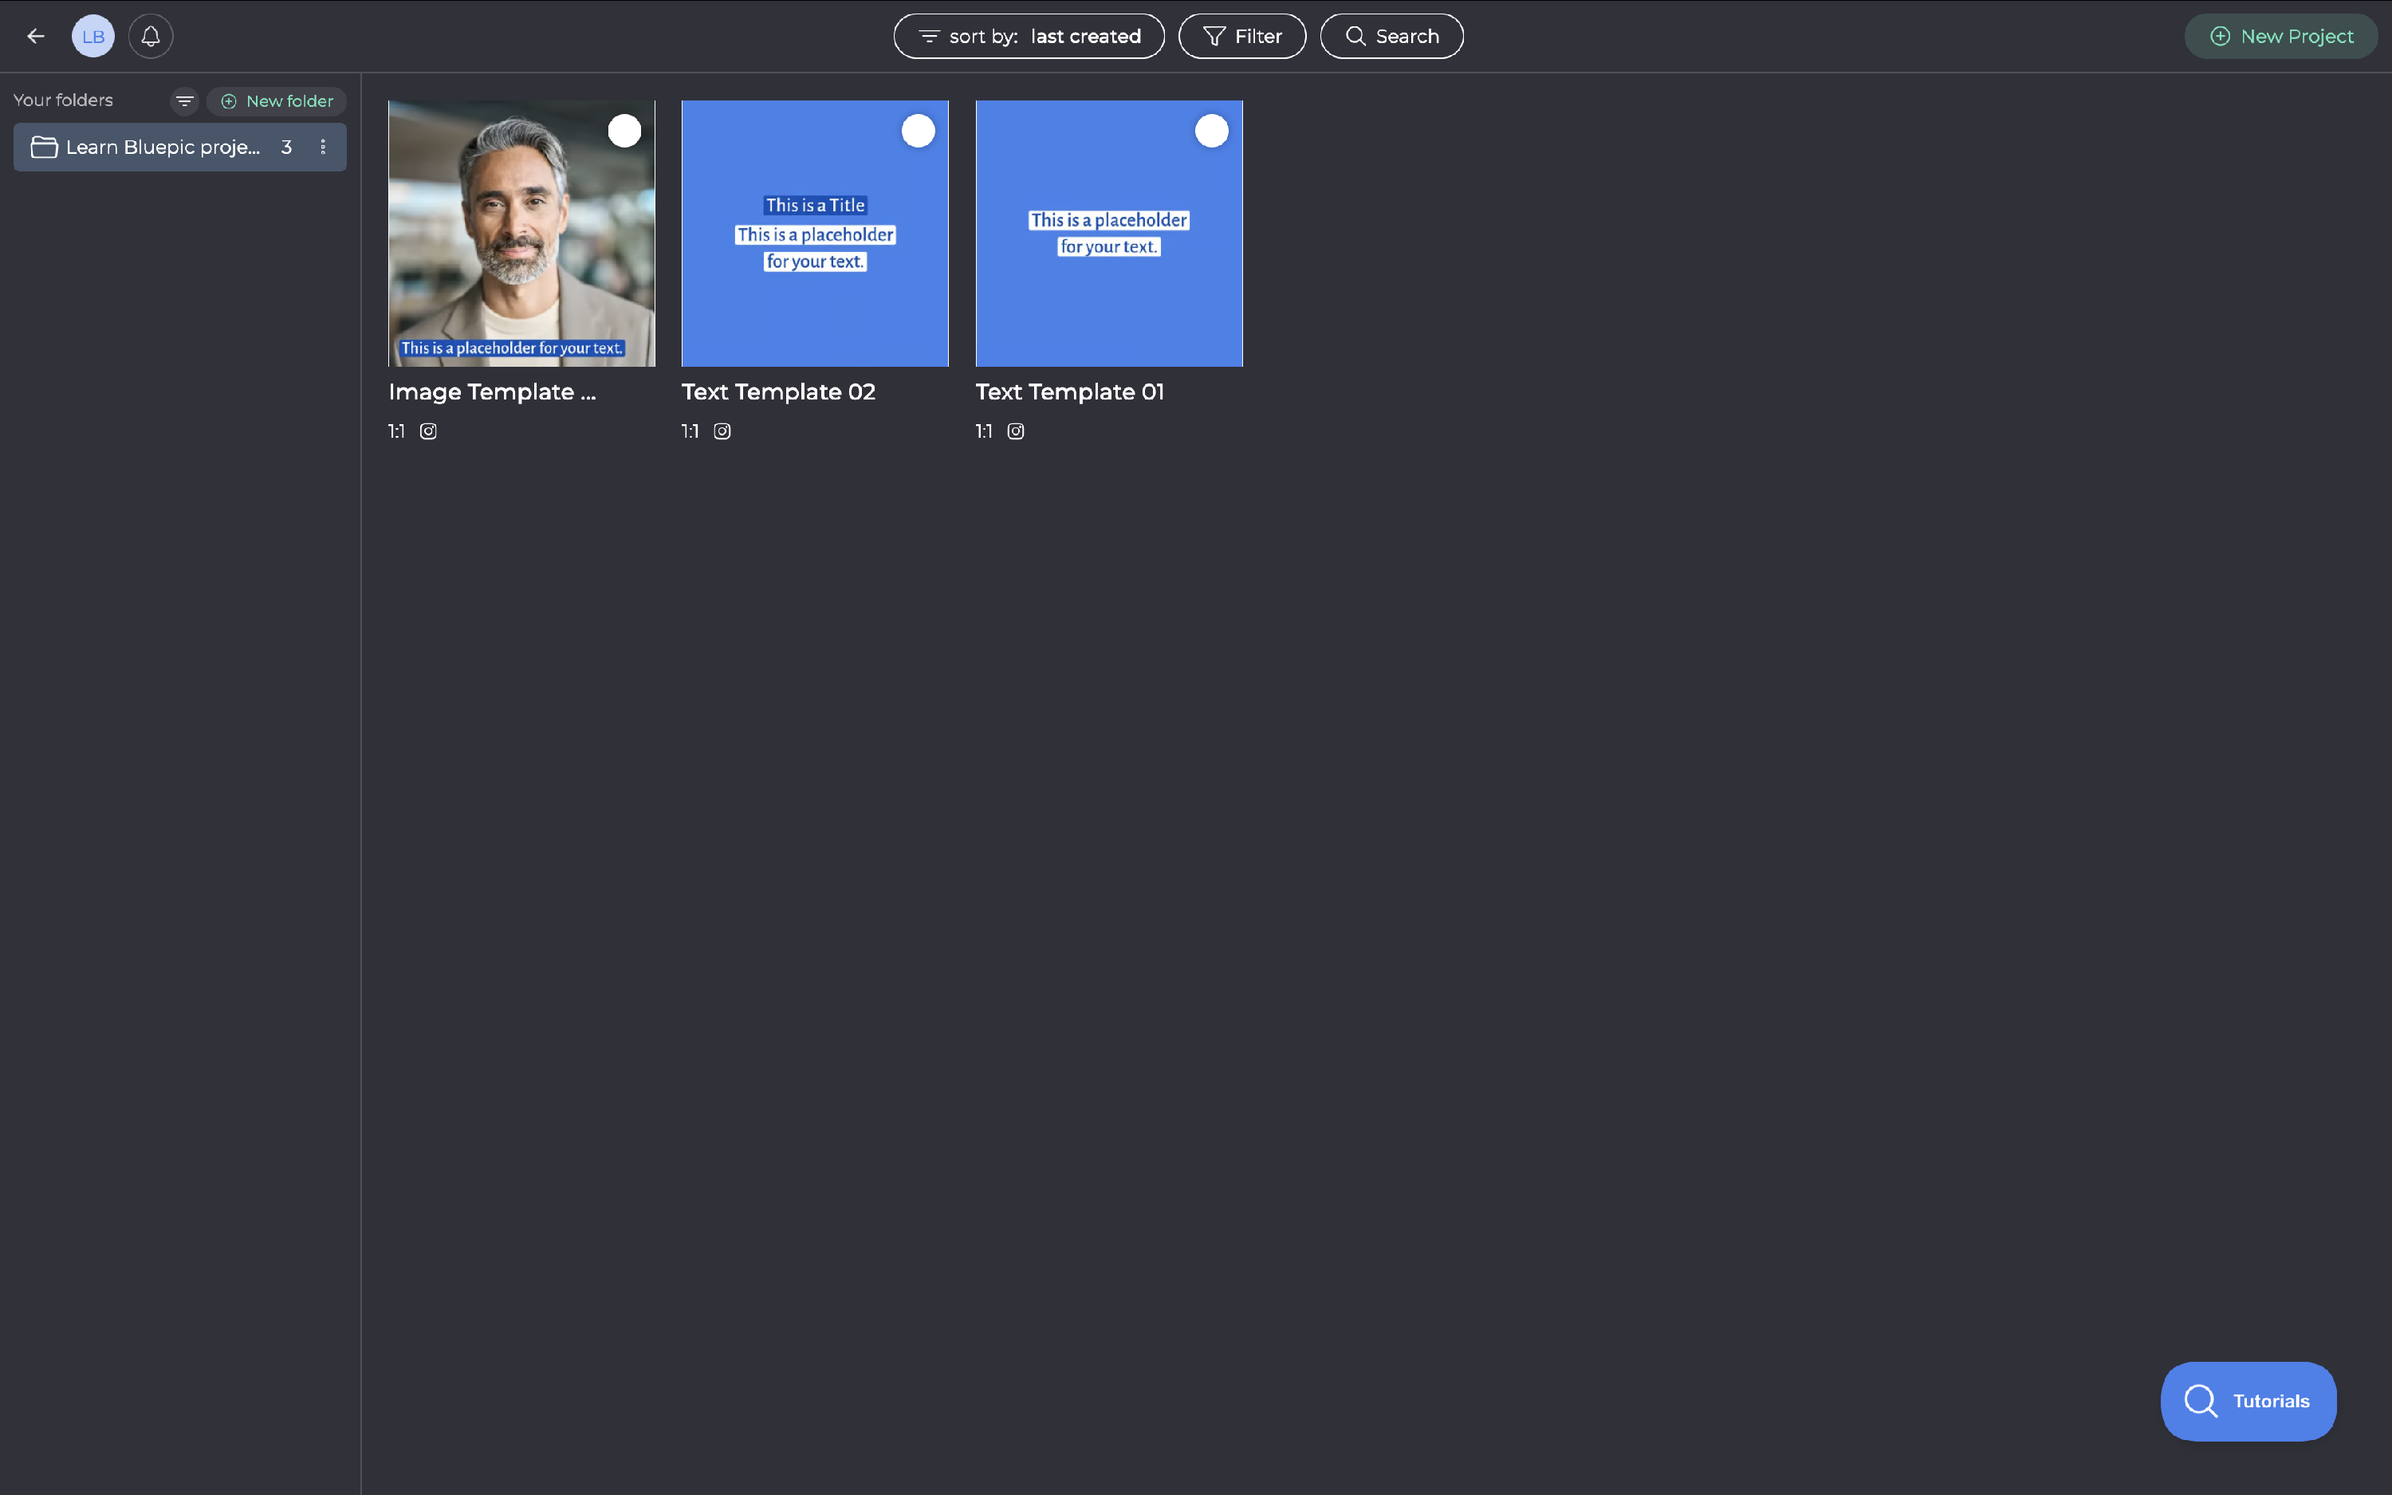Click Instagram icon under Image Template
This screenshot has width=2392, height=1495.
point(428,431)
